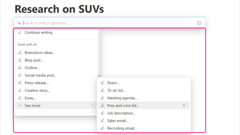
Task: Click pencil icon beside To-do list
Action: (x=103, y=90)
